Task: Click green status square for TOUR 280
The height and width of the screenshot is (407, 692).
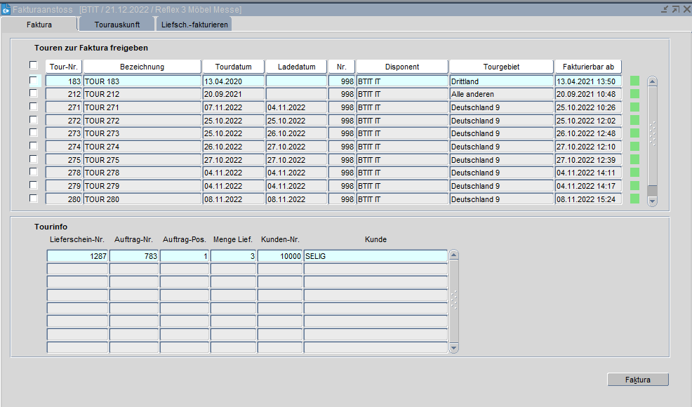Action: click(x=635, y=199)
